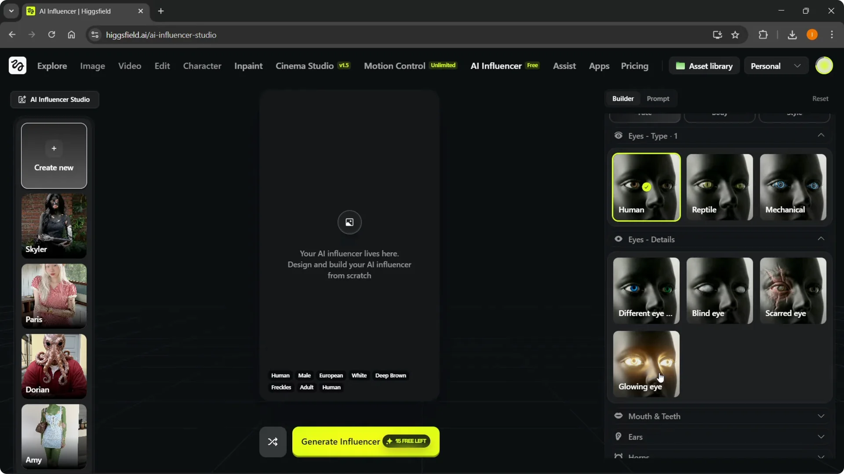Click the Higgsfield logo in the top left
This screenshot has width=844, height=474.
coord(17,65)
